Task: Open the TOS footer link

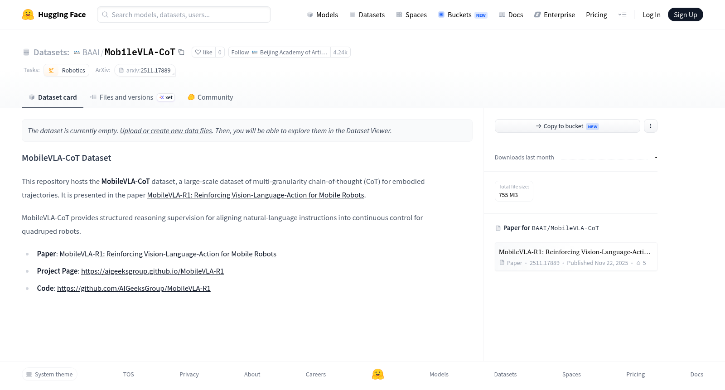Action: (129, 374)
